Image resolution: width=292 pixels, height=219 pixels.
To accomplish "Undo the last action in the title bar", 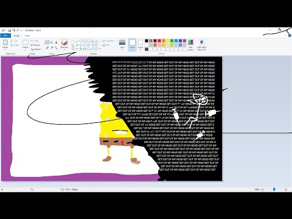I will pyautogui.click(x=14, y=30).
